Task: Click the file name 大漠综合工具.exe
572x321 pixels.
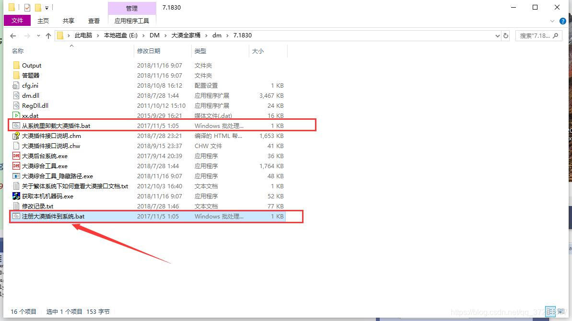Action: click(x=45, y=166)
